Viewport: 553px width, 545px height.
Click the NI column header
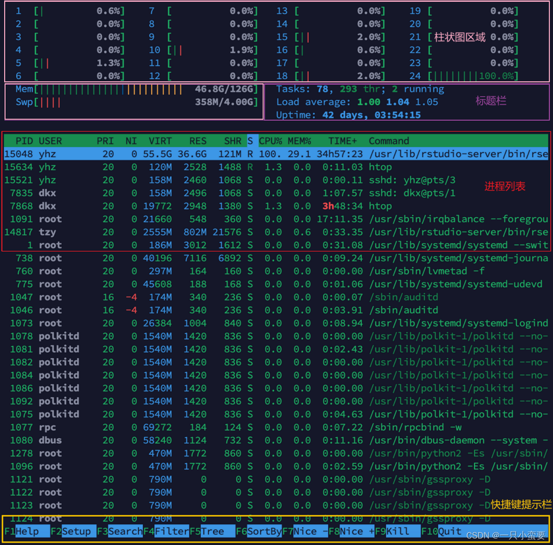(x=131, y=141)
